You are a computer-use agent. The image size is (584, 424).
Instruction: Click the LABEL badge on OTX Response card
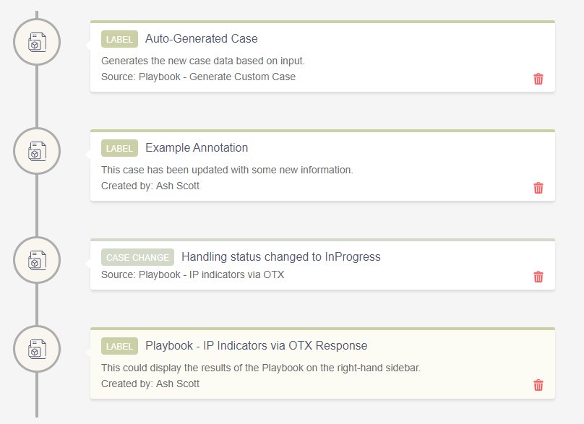point(119,346)
